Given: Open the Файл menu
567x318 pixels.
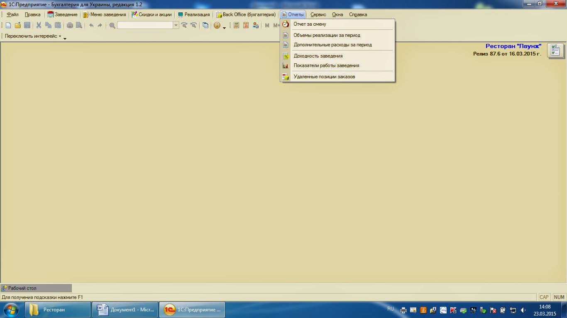Looking at the screenshot, I should [12, 14].
